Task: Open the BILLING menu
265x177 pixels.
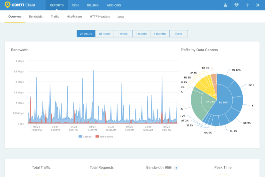Action: pos(93,5)
